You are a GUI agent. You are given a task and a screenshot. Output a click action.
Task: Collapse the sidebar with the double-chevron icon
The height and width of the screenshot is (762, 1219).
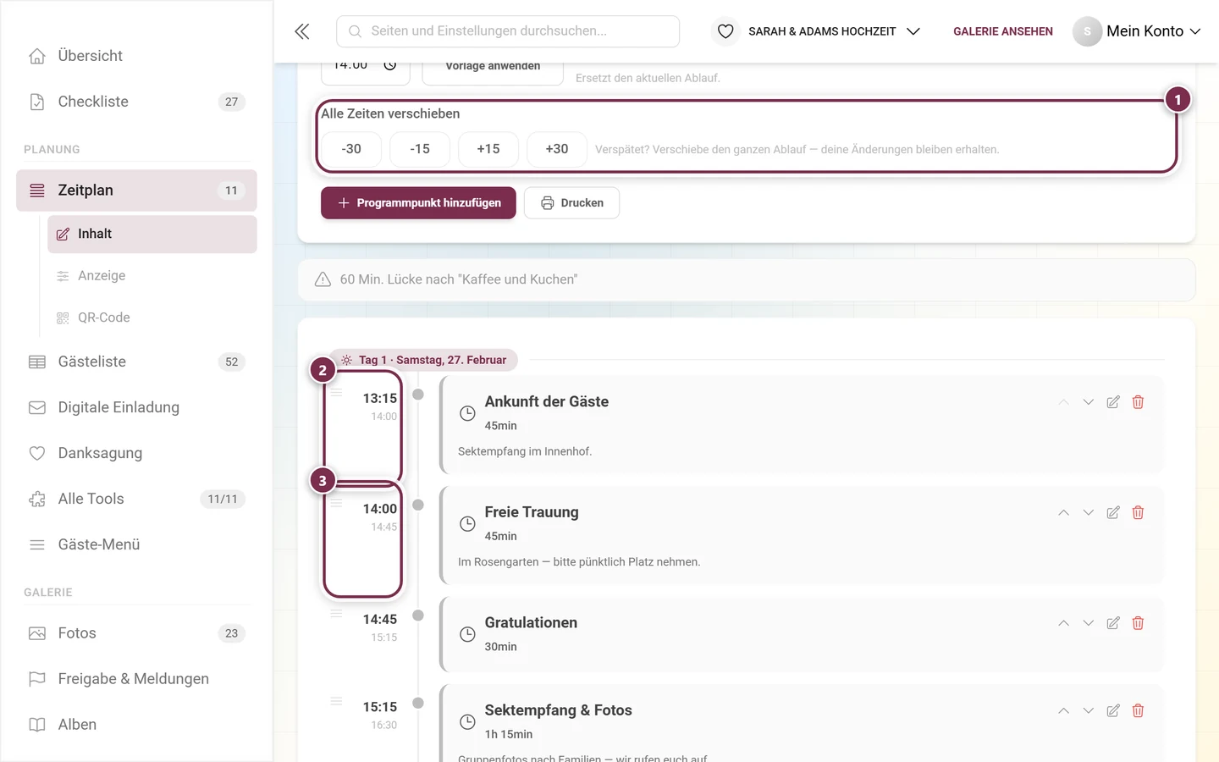(x=302, y=31)
